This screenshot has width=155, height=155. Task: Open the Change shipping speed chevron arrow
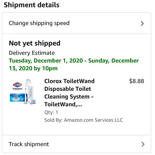(142, 24)
